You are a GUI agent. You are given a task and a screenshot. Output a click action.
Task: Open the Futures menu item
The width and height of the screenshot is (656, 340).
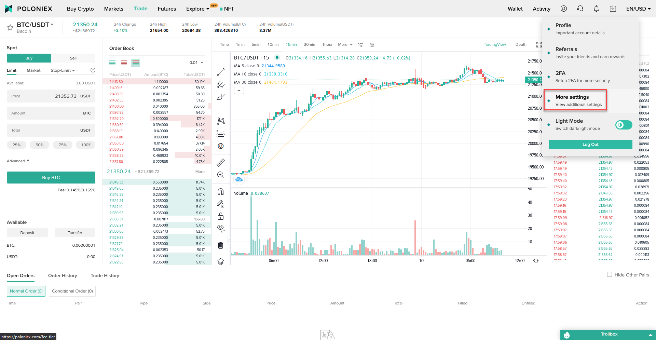(167, 9)
